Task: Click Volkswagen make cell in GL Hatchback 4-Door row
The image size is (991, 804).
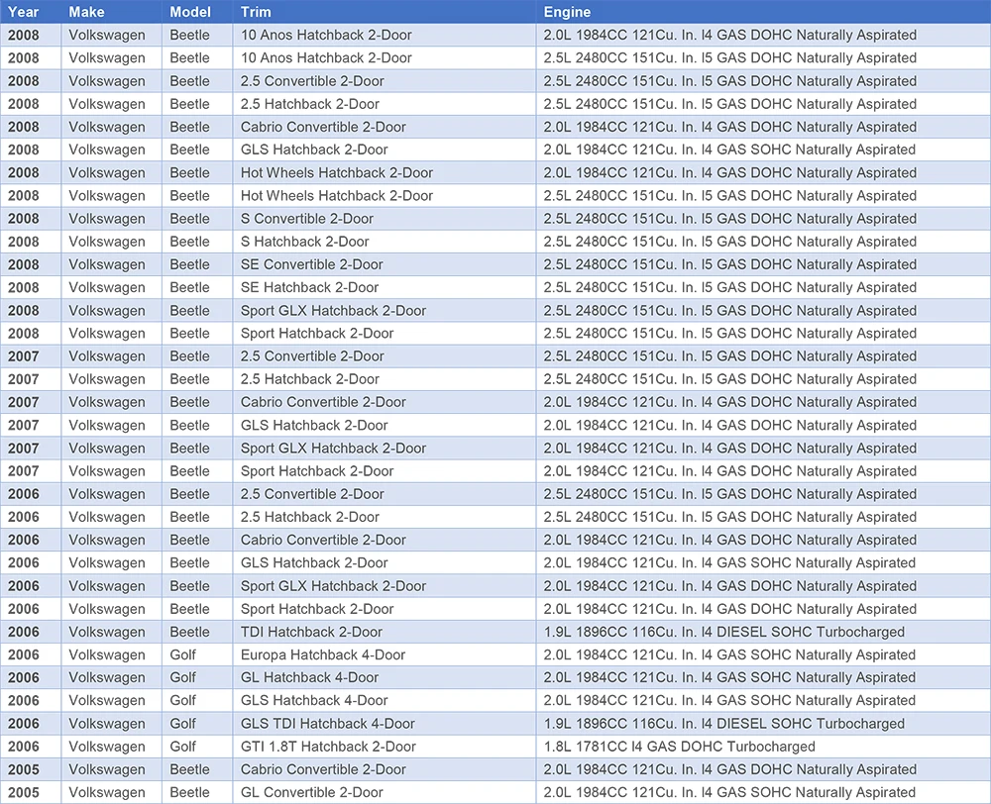Action: (111, 677)
